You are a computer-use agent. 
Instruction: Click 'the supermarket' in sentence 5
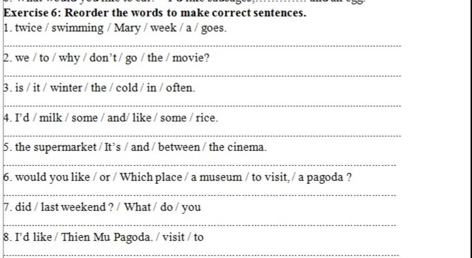click(56, 147)
